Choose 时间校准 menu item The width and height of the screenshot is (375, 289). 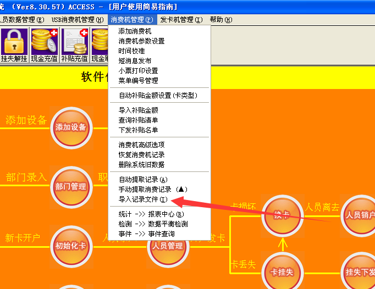(131, 51)
